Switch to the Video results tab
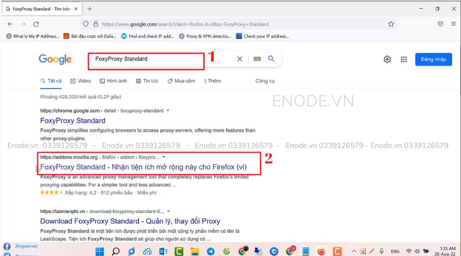The height and width of the screenshot is (256, 461). [x=81, y=81]
